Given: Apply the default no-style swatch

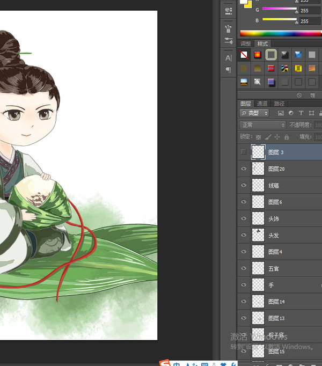Looking at the screenshot, I should 244,55.
